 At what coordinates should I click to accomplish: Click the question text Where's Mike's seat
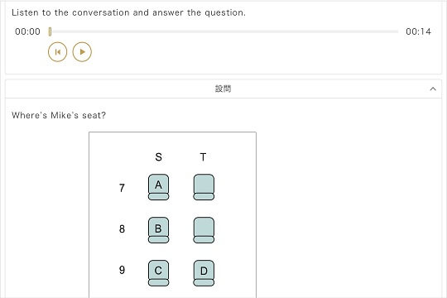tap(59, 115)
